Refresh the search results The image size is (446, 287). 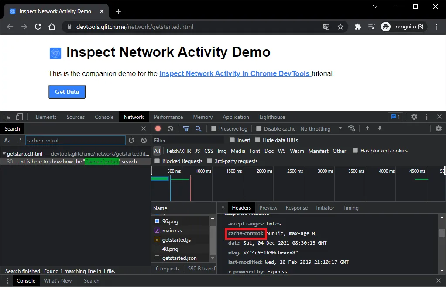point(131,140)
